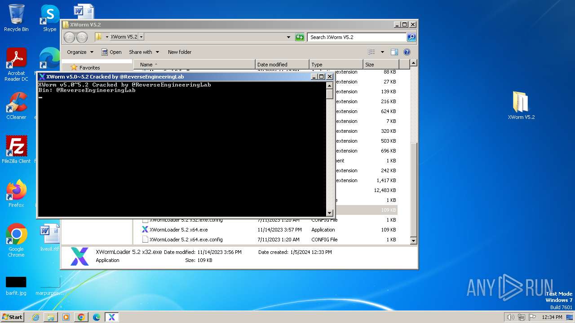Screen dimensions: 575x323
Task: Open Action Center flag tray icon
Action: pyautogui.click(x=532, y=317)
